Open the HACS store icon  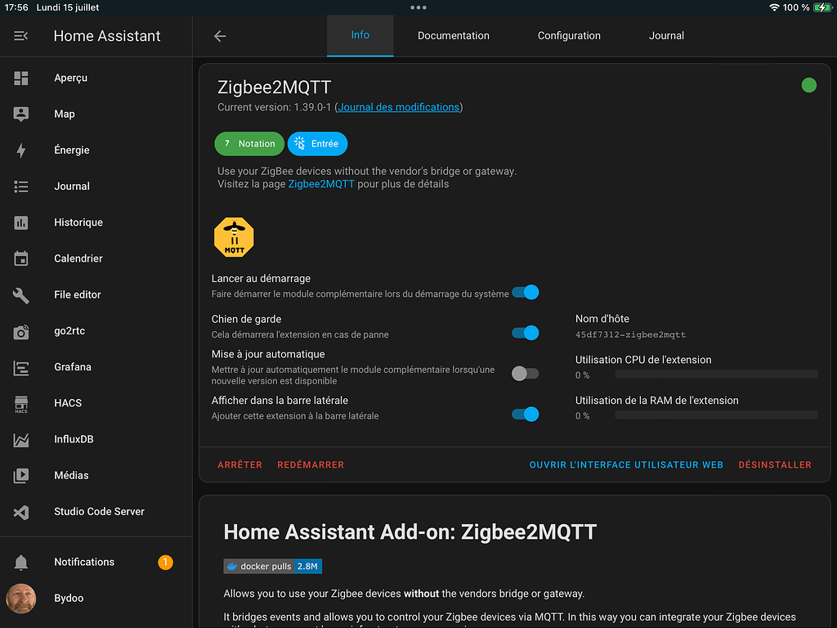point(20,404)
